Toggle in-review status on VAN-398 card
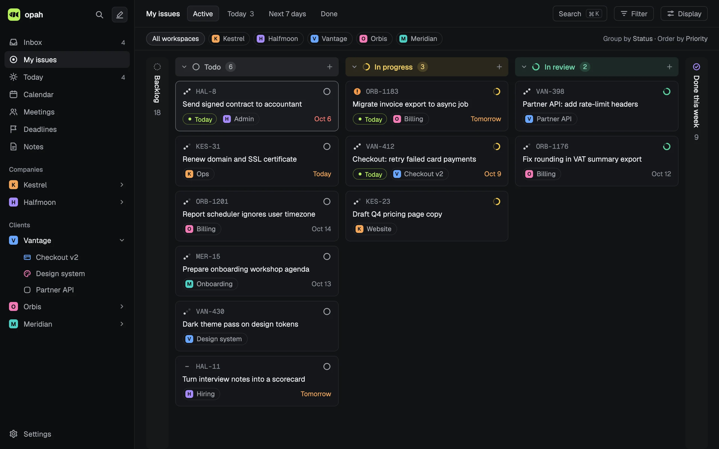 click(x=667, y=91)
